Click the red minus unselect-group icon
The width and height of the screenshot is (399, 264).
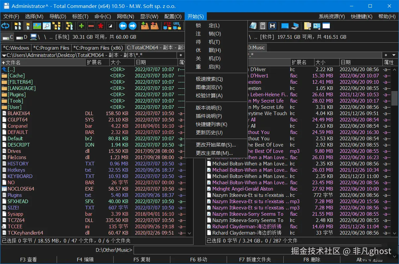(91, 26)
